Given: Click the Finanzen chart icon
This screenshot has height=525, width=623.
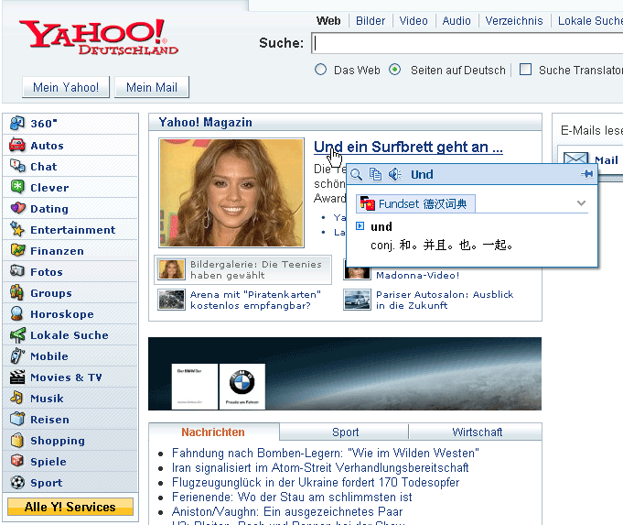Looking at the screenshot, I should tap(17, 250).
